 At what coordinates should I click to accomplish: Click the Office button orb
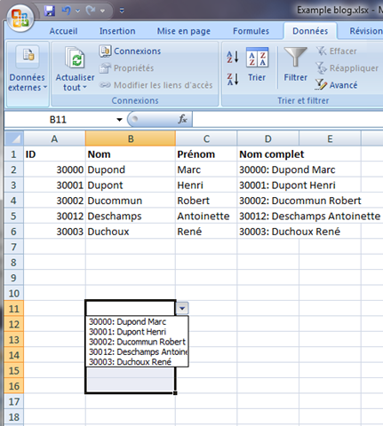tap(20, 19)
